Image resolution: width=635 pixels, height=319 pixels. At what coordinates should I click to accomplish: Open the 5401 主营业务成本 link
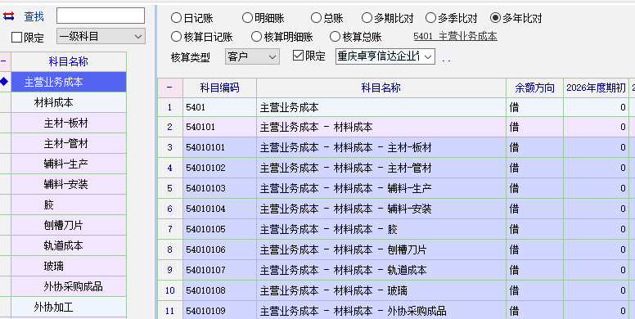coord(455,37)
